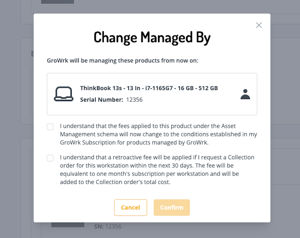Click the serial number value 12356 in card

[134, 100]
